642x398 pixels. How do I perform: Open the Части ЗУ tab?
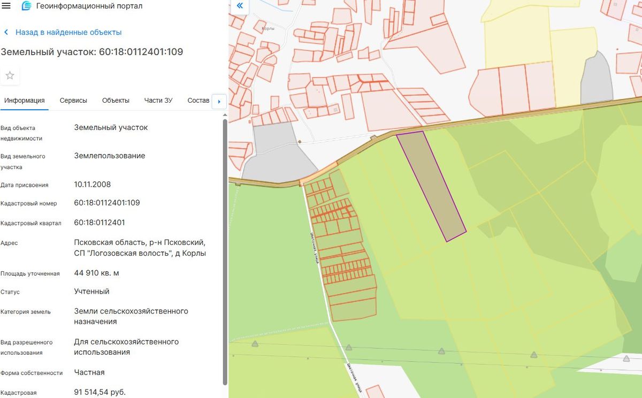(x=158, y=101)
